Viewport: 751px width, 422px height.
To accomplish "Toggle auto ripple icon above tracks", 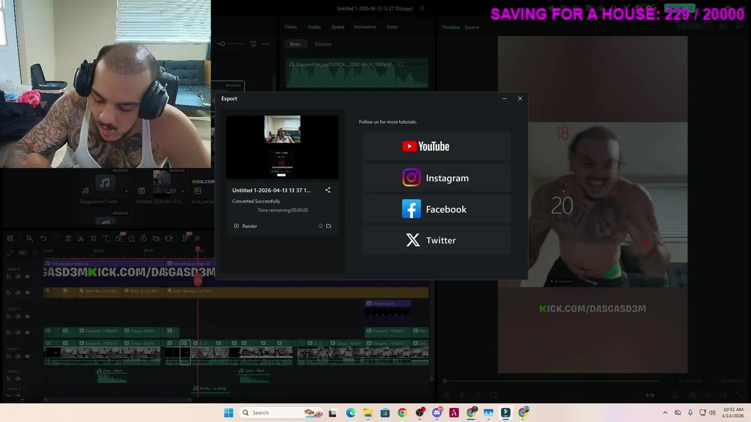I will point(22,253).
